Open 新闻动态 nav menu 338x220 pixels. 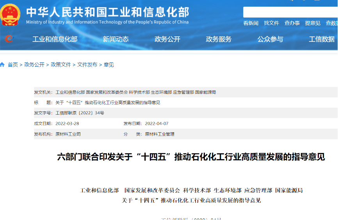click(x=116, y=39)
